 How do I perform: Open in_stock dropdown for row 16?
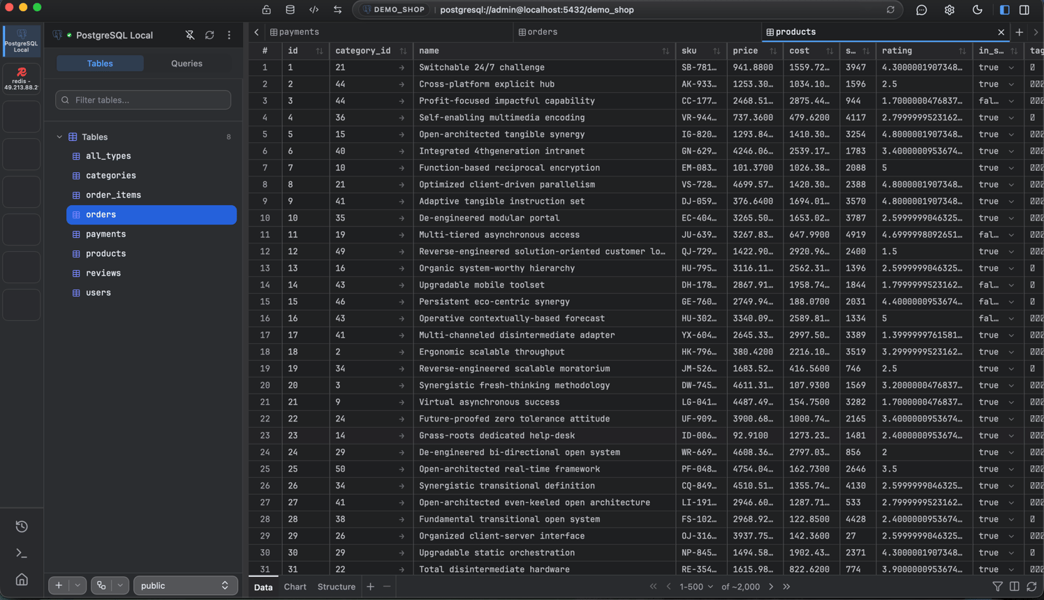pos(1011,319)
